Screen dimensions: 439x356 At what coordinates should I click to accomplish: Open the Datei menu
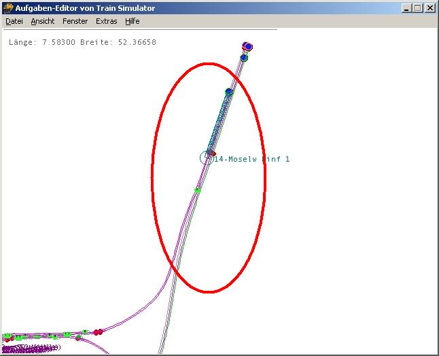tap(14, 21)
